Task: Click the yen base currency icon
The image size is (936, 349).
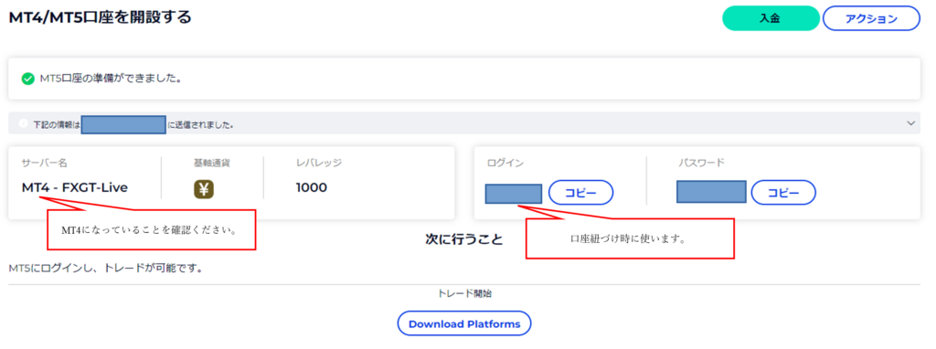Action: click(x=204, y=189)
